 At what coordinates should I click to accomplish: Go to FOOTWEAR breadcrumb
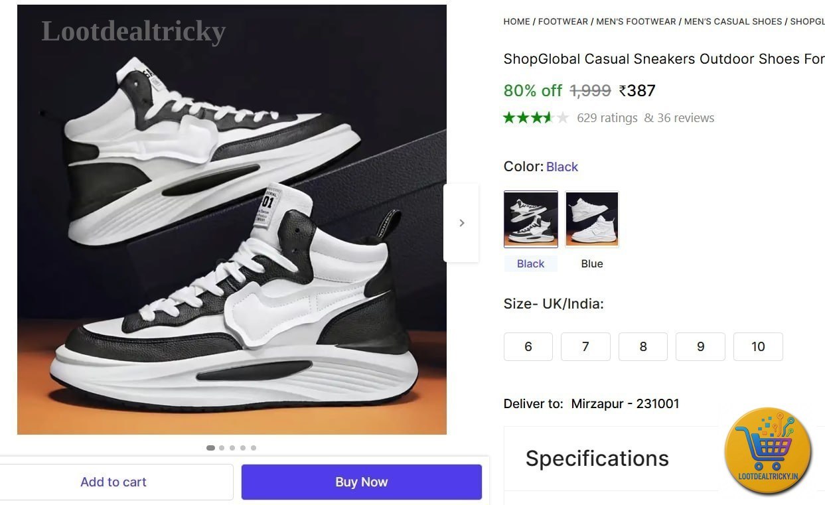[x=563, y=21]
